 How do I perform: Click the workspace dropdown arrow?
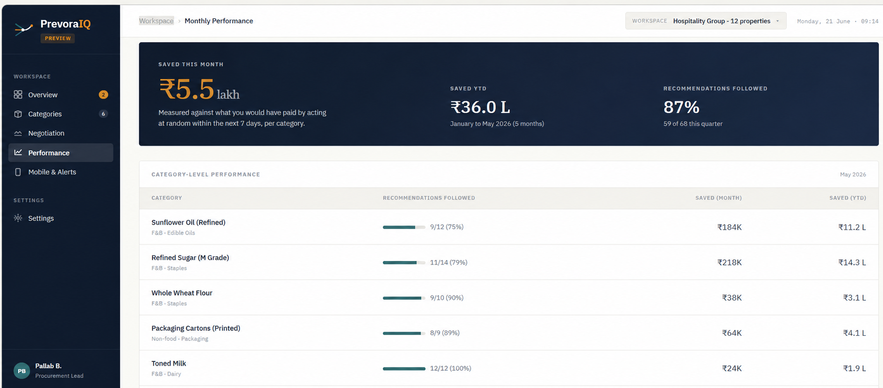[x=777, y=21]
